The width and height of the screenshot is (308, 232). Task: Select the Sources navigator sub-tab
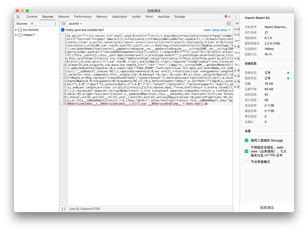[x=22, y=23]
